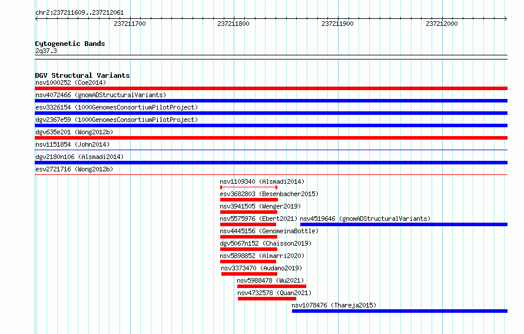Click the red bar under dgv635e201
This screenshot has height=334, width=524.
(x=271, y=138)
